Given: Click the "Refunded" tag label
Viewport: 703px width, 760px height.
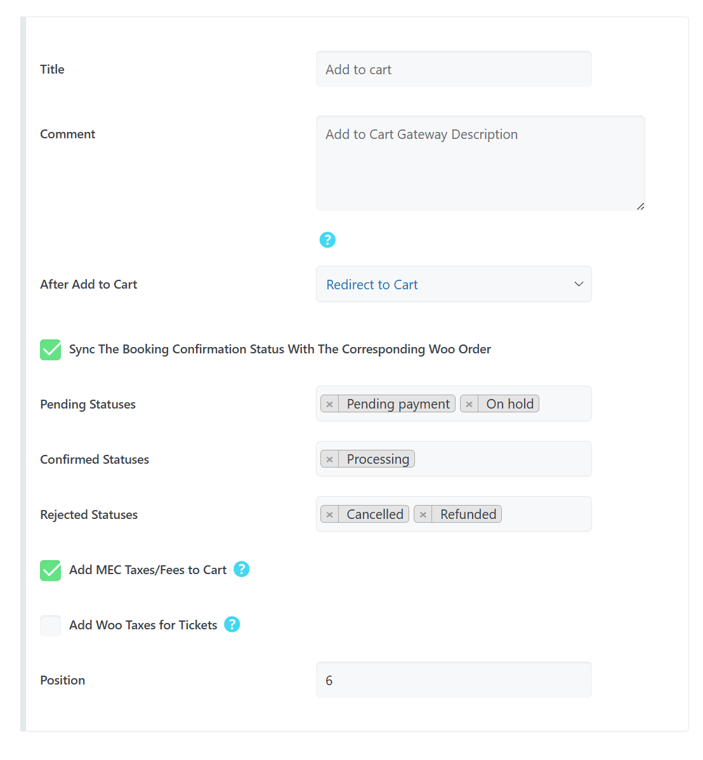Looking at the screenshot, I should point(467,514).
